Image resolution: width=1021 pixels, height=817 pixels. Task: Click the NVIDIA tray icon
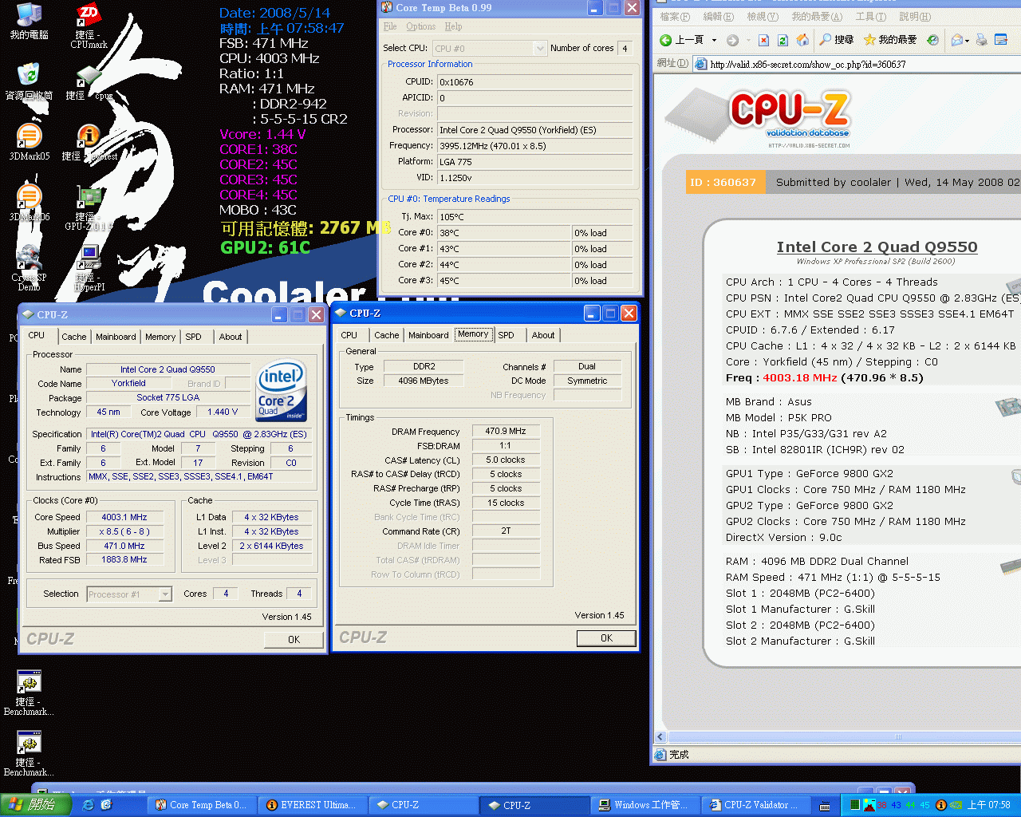coord(956,805)
